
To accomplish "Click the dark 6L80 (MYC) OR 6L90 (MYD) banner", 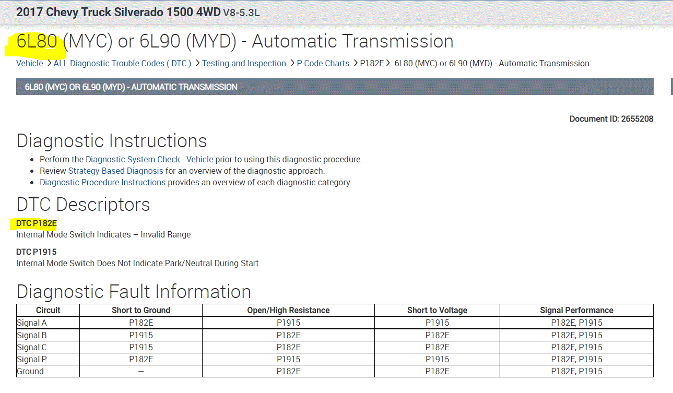I will [x=335, y=87].
